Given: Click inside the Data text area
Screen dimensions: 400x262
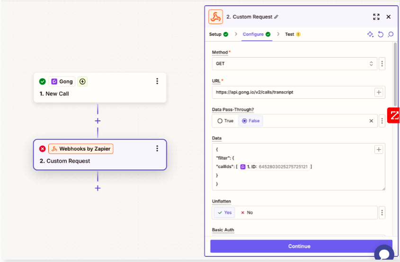Looking at the screenshot, I should 299,167.
